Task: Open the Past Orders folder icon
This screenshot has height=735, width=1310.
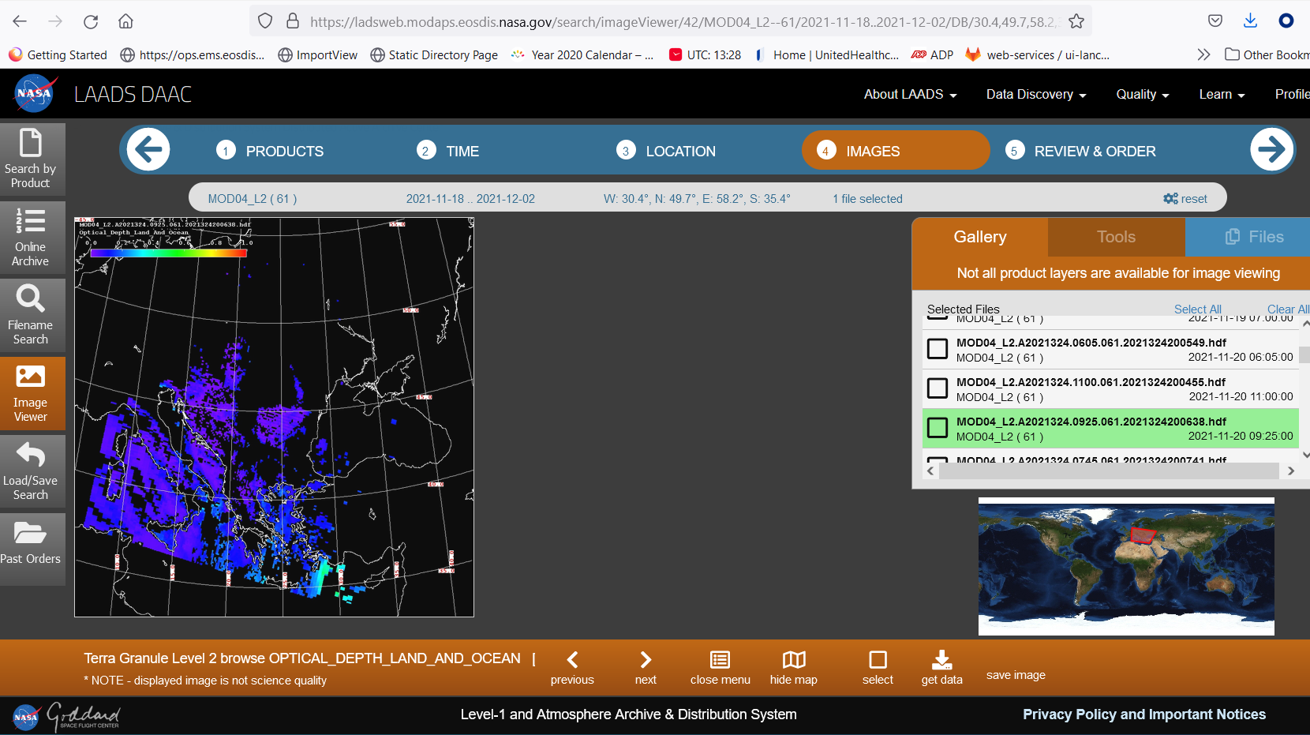Action: click(x=31, y=534)
